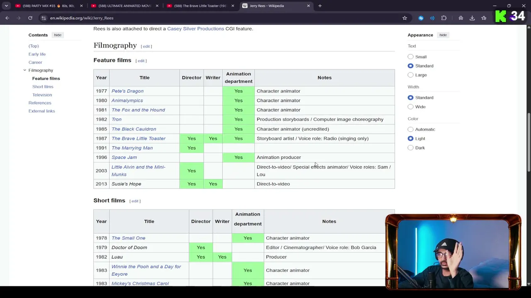View site information icon in address bar

[x=44, y=18]
